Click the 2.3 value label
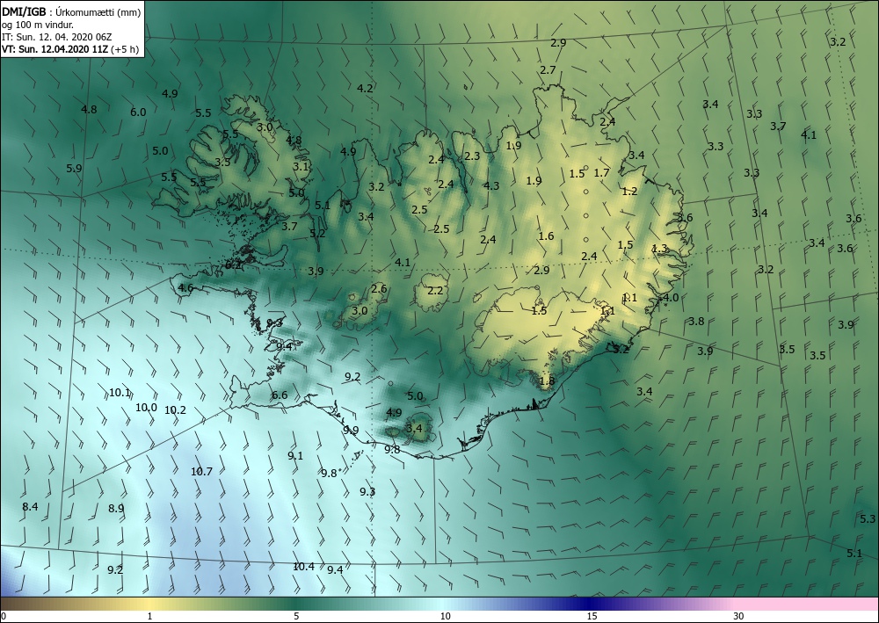This screenshot has height=623, width=879. pos(472,156)
